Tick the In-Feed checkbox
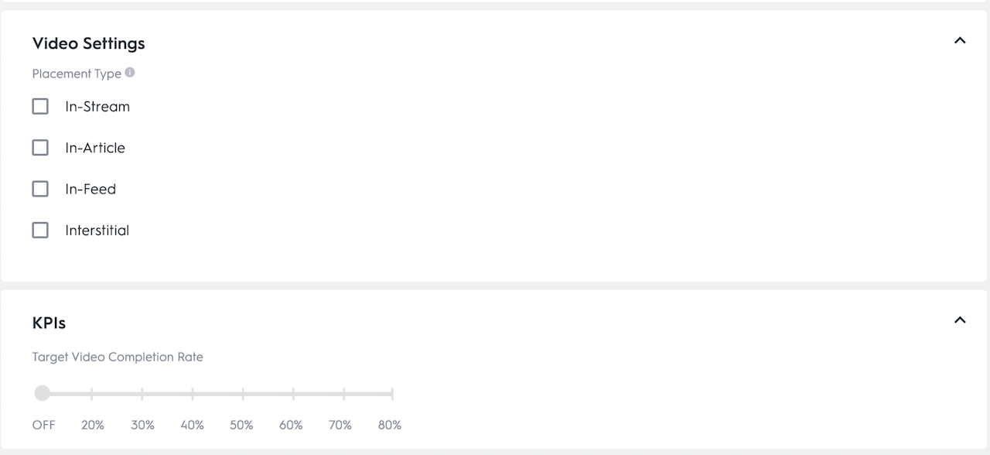This screenshot has height=455, width=990. click(40, 189)
